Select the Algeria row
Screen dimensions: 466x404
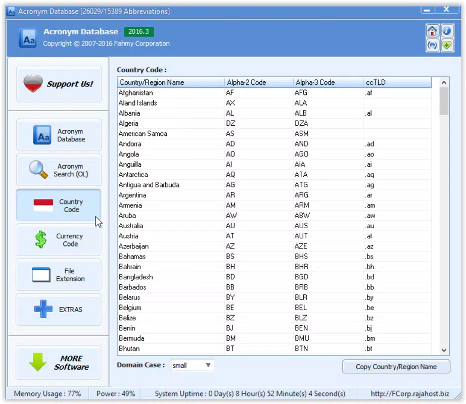274,124
